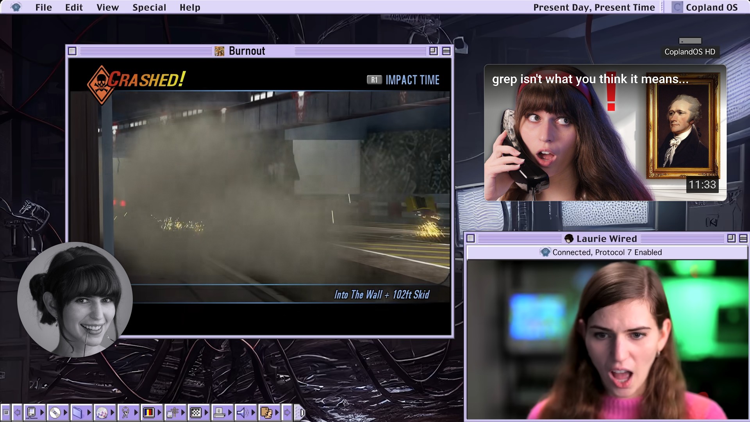Expand arrow beside the two faces icon
750x422 pixels.
tap(277, 412)
